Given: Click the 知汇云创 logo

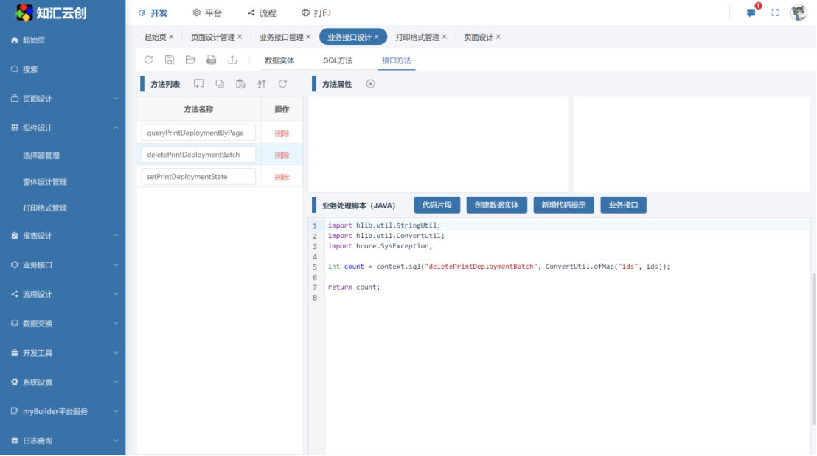Looking at the screenshot, I should pyautogui.click(x=51, y=13).
